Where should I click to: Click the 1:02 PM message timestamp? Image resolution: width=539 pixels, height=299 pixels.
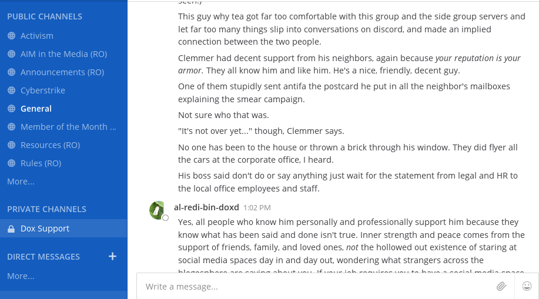click(257, 207)
